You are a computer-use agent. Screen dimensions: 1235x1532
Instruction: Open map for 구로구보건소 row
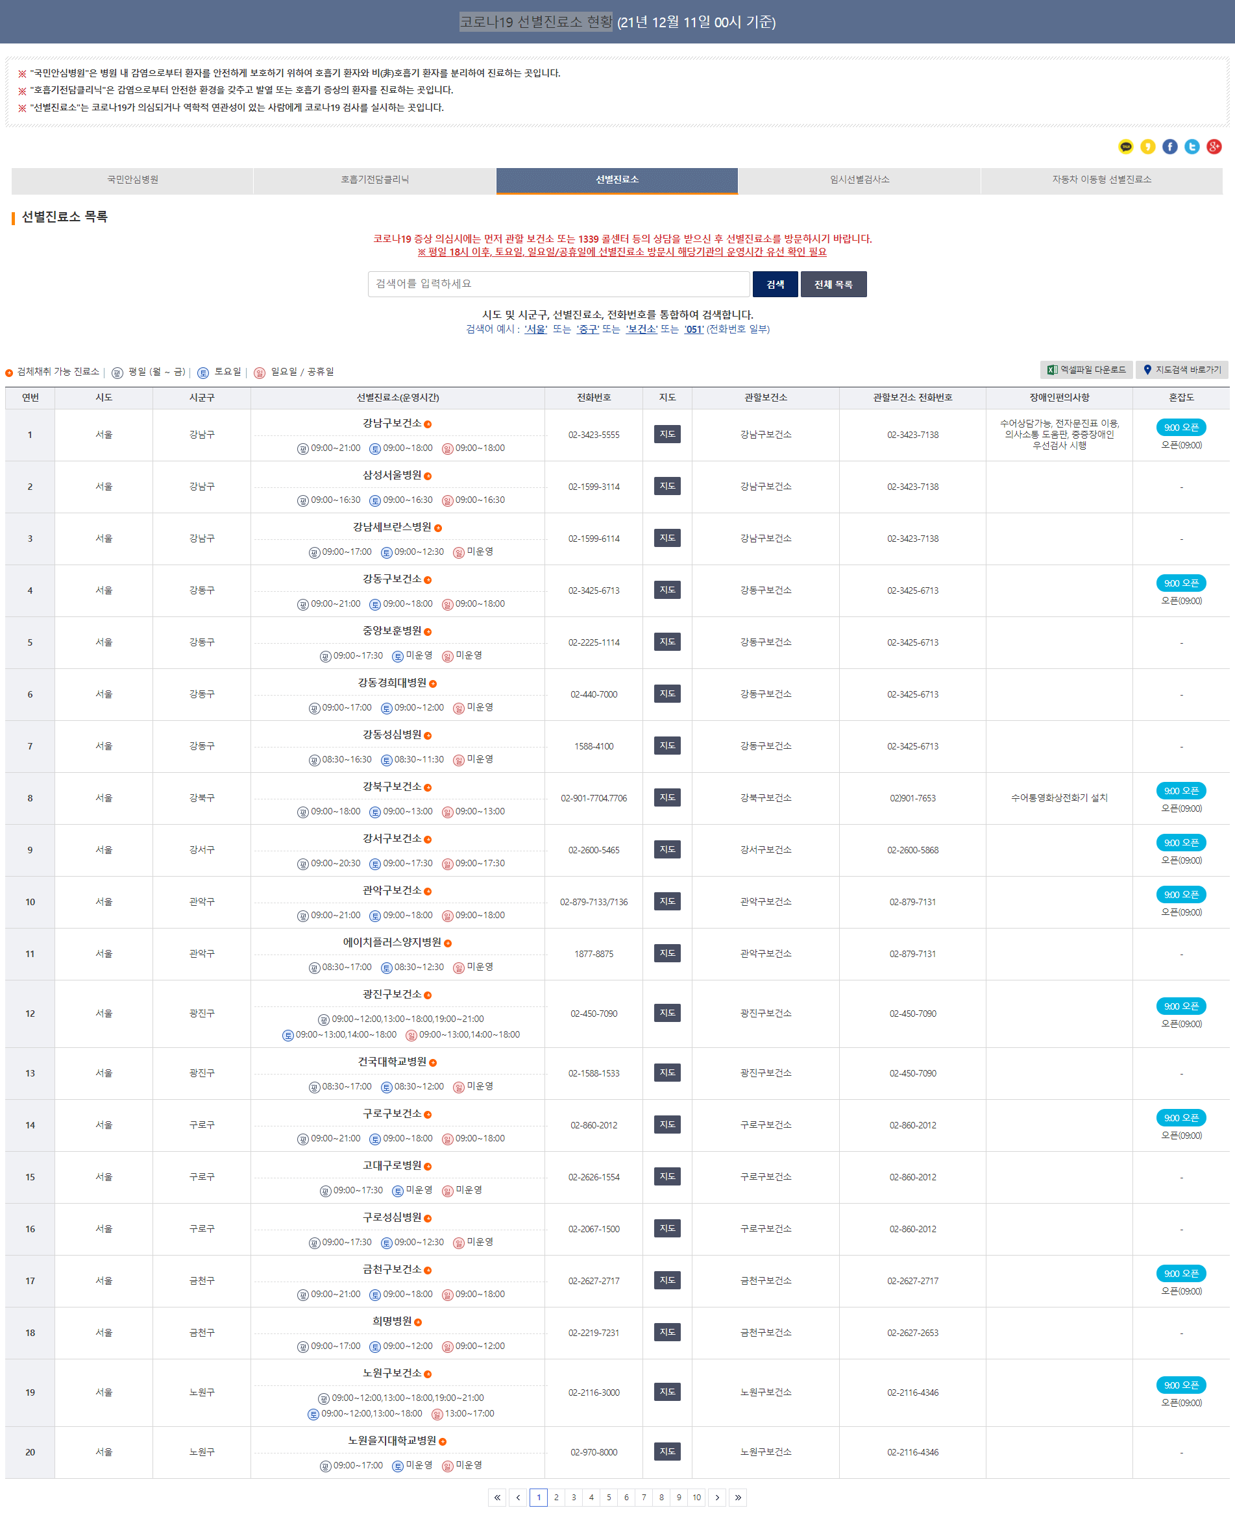pyautogui.click(x=666, y=1125)
